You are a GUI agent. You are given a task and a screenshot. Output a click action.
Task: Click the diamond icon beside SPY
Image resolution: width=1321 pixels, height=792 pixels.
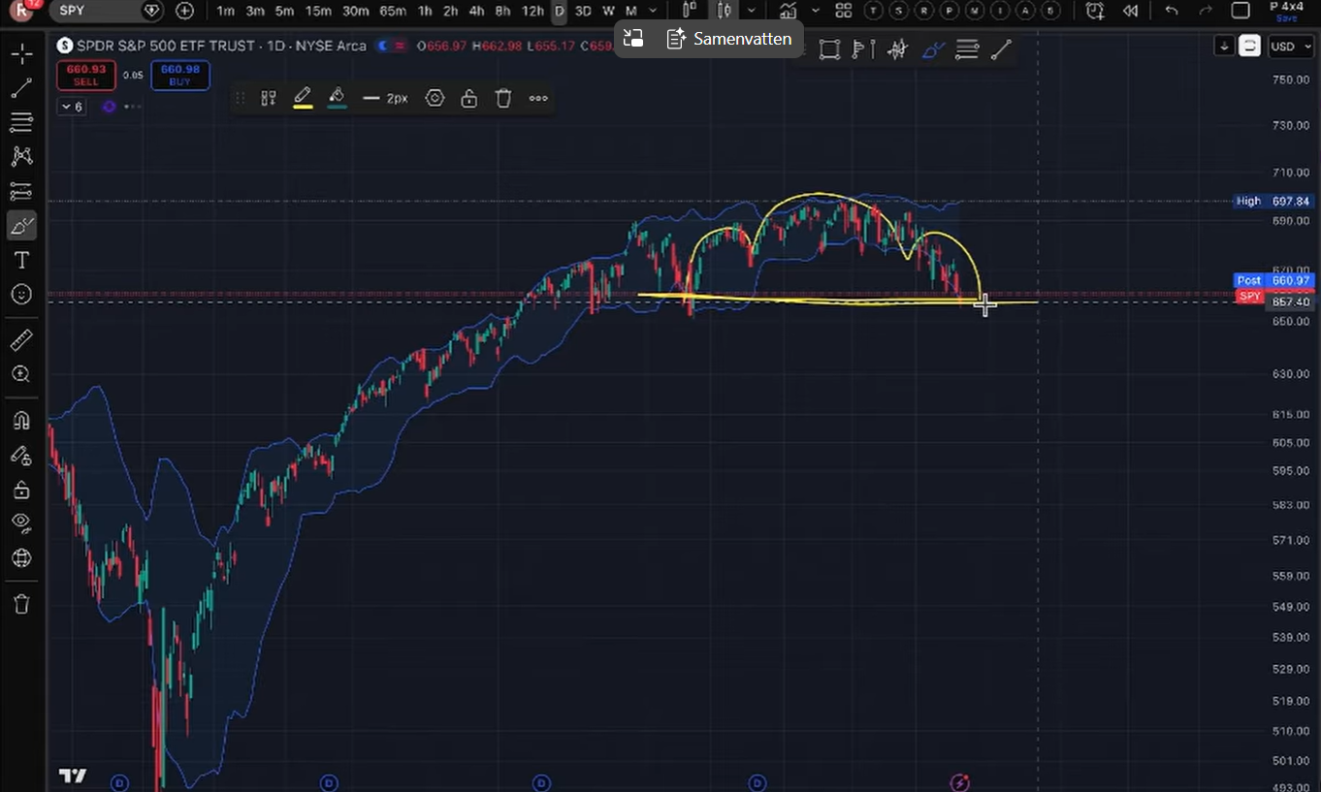coord(151,11)
